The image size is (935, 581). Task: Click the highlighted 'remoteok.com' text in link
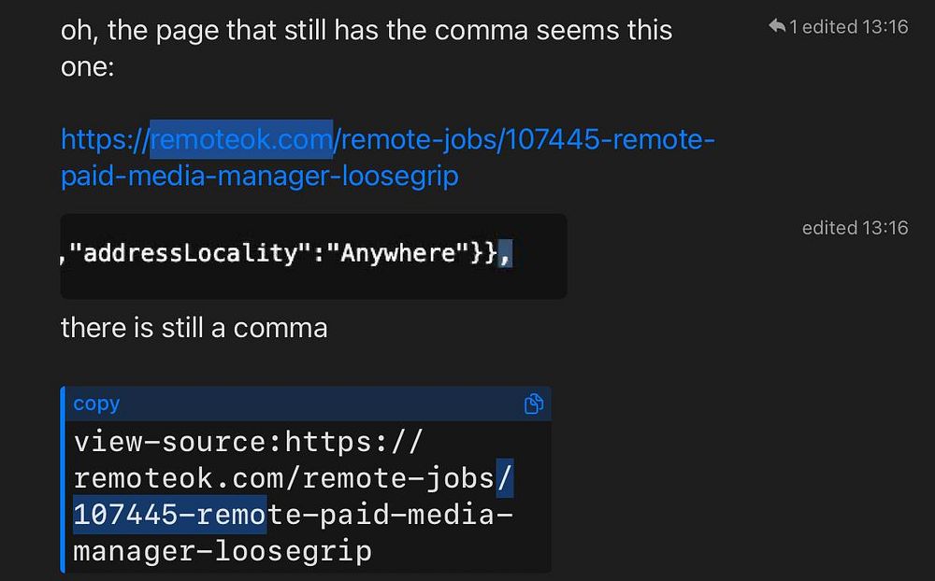[x=241, y=139]
